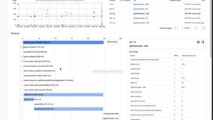Open the 281 ms getEmployees trace link
This screenshot has height=120, width=213.
click(140, 18)
